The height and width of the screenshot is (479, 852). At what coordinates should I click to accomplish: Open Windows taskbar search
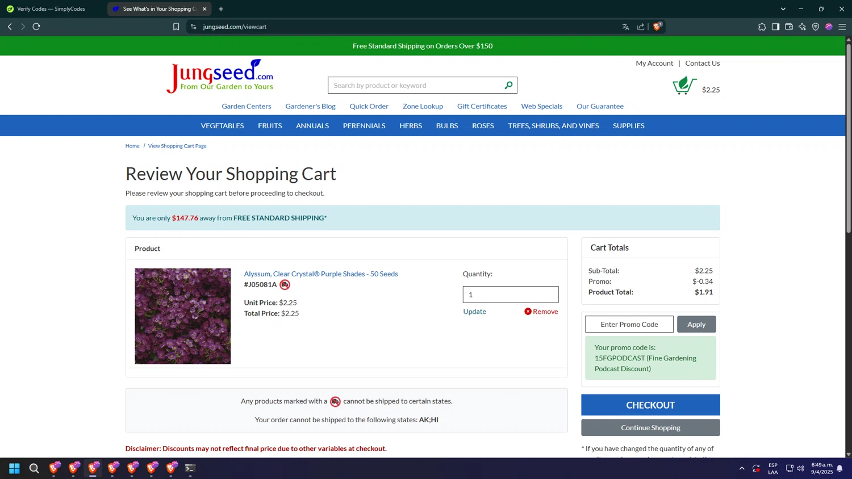click(34, 468)
